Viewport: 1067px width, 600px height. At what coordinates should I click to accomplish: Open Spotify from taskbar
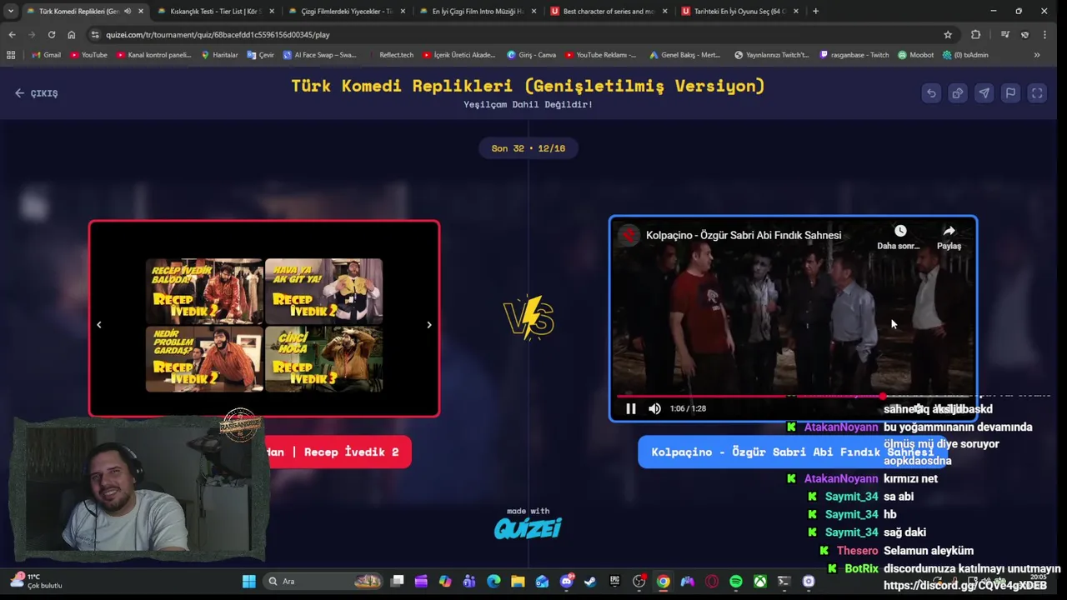[x=736, y=582]
